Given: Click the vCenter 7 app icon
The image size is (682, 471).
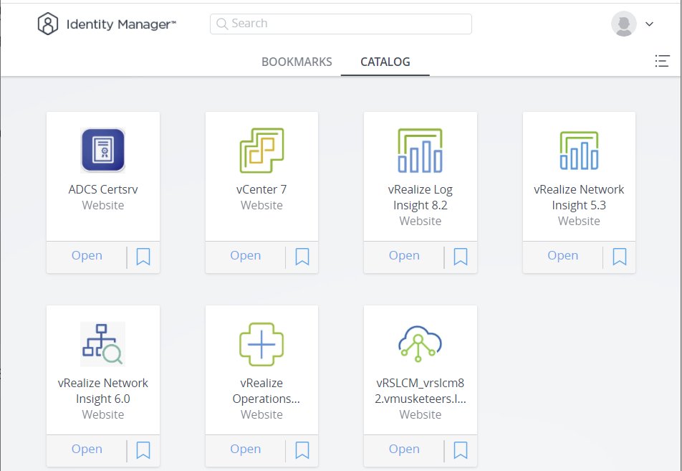Looking at the screenshot, I should click(x=261, y=150).
